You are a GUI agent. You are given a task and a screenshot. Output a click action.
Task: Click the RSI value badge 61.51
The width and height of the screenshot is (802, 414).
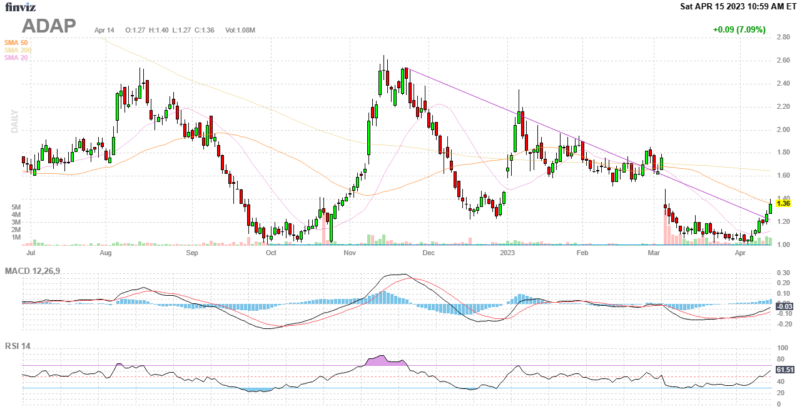click(x=784, y=370)
